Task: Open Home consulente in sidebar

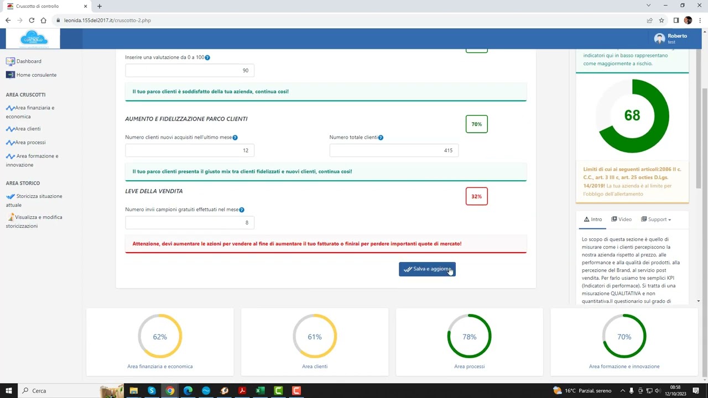Action: 36,75
